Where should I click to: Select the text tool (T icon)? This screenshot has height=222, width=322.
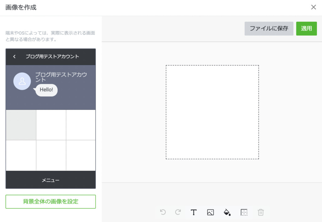[194, 212]
